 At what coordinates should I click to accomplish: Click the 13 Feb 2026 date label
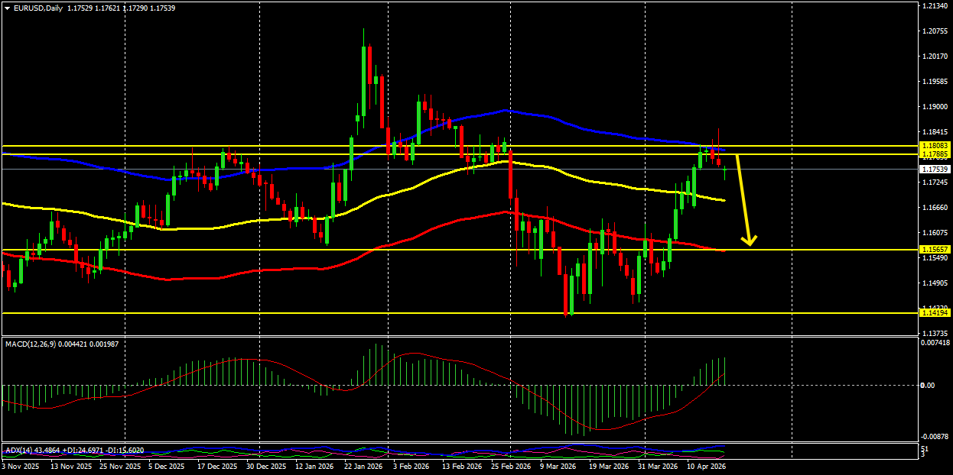pos(460,465)
